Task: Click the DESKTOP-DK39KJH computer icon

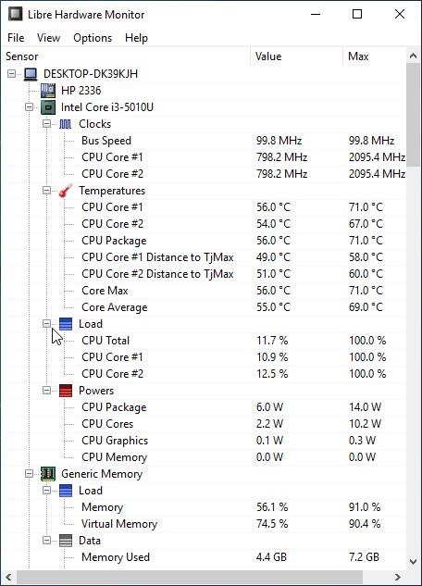Action: [x=31, y=74]
